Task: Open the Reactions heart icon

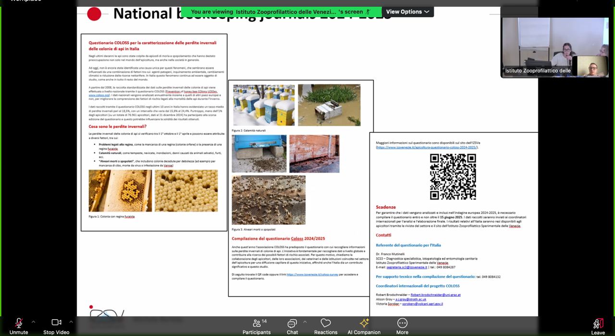Action: (326, 326)
